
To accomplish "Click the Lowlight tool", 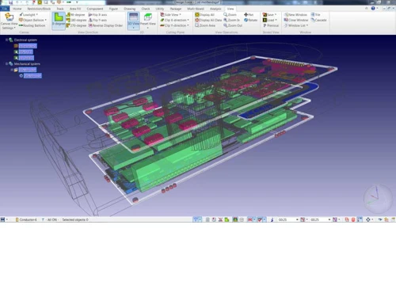I will pyautogui.click(x=29, y=14).
